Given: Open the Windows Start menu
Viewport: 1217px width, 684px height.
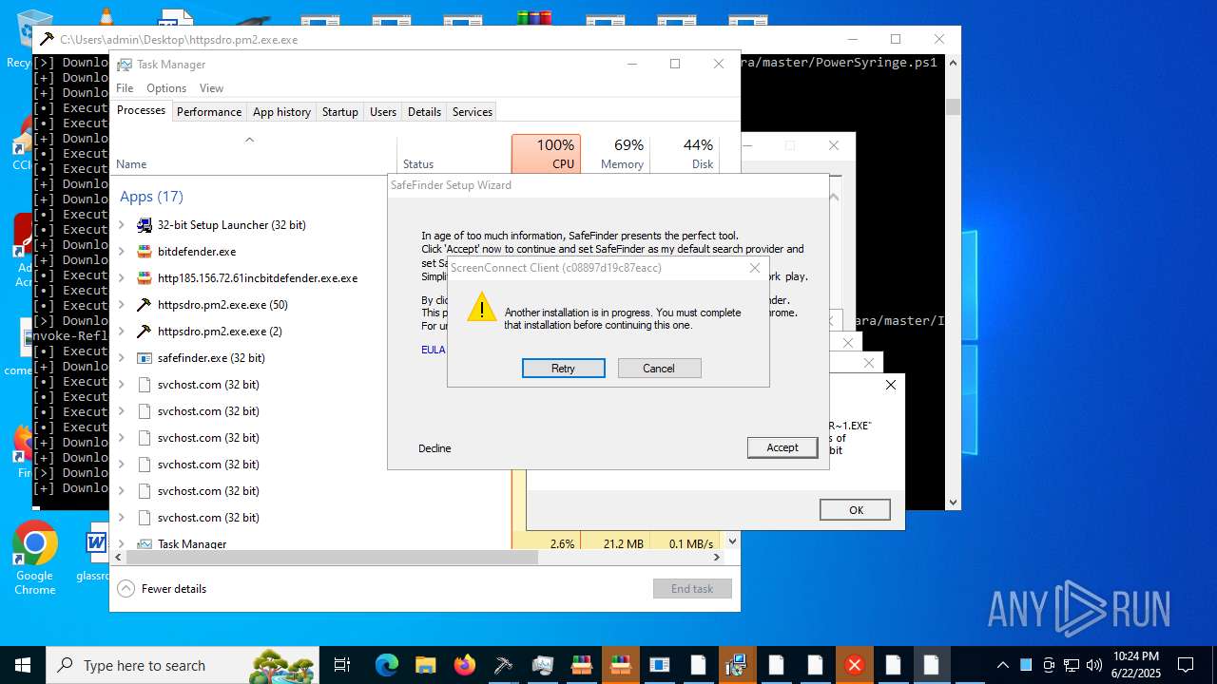Looking at the screenshot, I should pos(22,665).
